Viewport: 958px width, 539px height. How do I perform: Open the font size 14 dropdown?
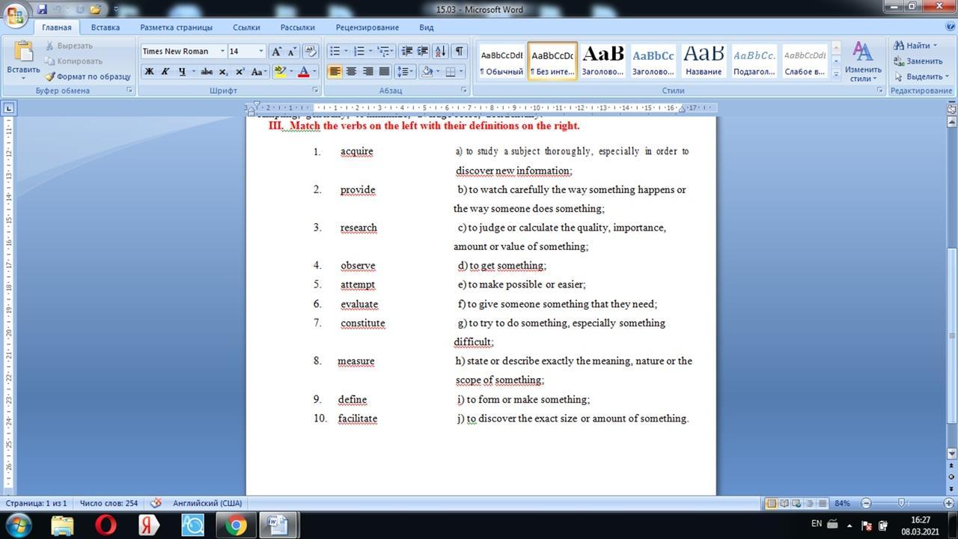tap(261, 51)
